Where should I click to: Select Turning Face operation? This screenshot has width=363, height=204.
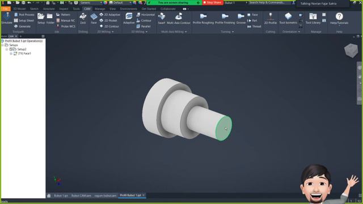[x=252, y=15]
